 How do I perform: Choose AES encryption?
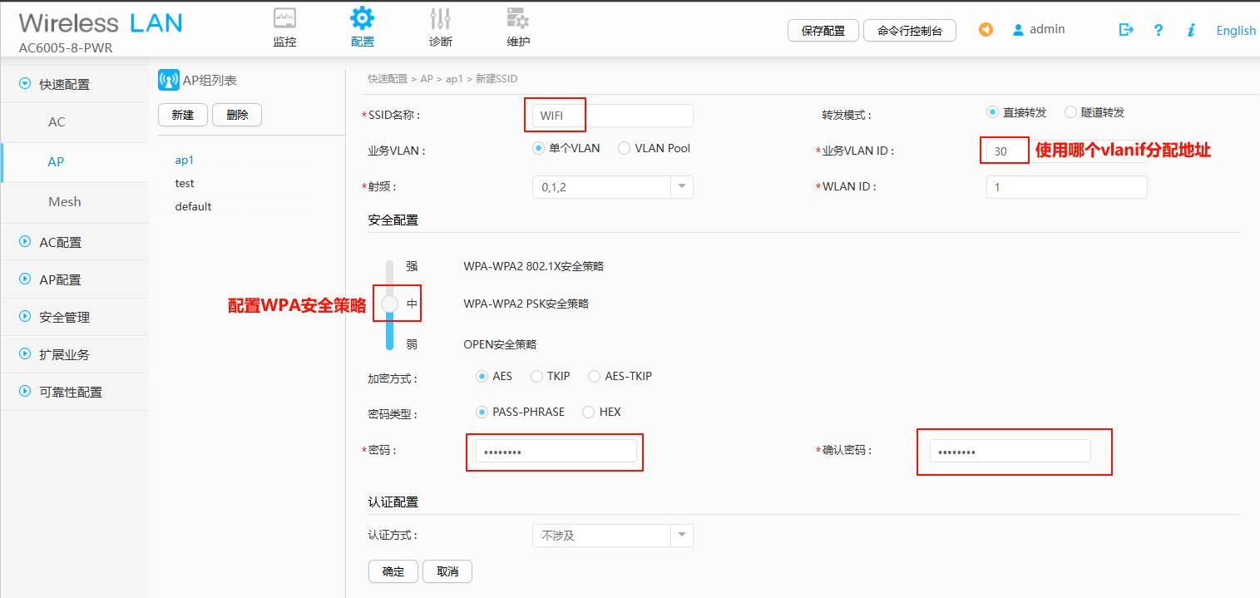(x=482, y=376)
